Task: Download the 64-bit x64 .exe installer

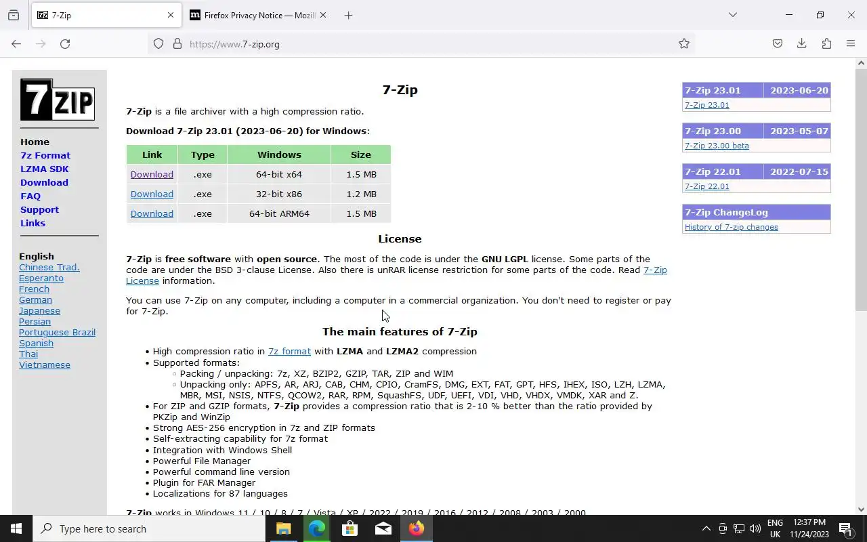Action: [x=152, y=174]
